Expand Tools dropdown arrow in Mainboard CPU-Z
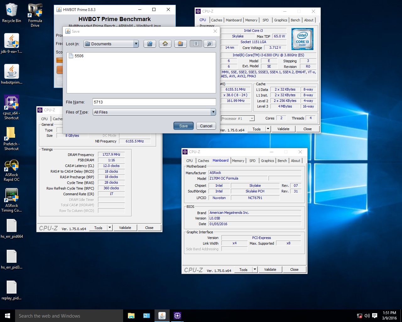 (x=255, y=269)
